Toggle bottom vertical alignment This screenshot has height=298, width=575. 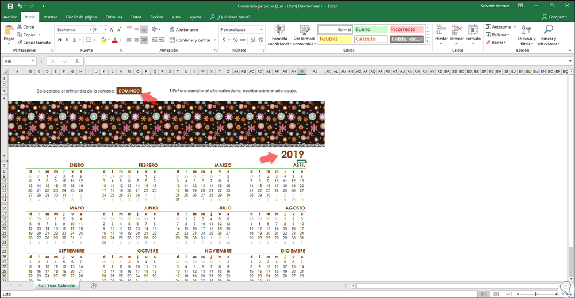click(144, 29)
